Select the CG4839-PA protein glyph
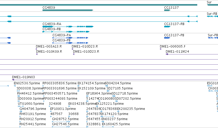The image size is (218, 128). pos(70,38)
